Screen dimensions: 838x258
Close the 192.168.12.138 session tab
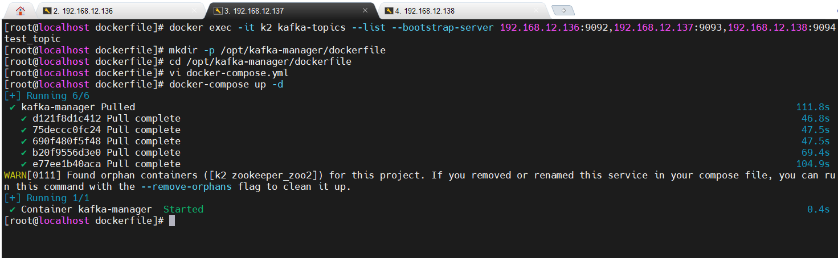pyautogui.click(x=536, y=11)
